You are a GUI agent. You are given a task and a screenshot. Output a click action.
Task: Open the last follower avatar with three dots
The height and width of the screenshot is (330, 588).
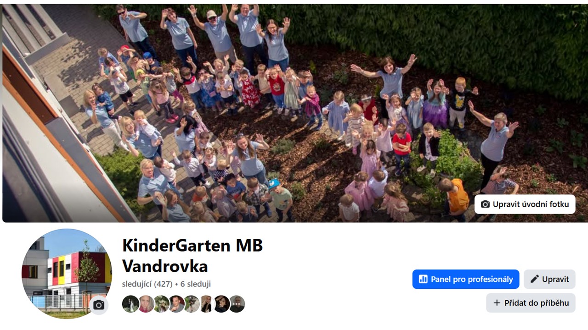(237, 304)
